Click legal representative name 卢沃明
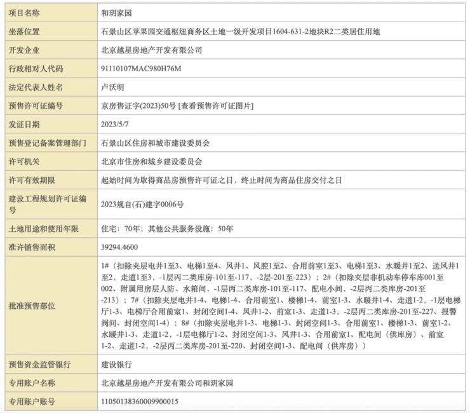 (x=112, y=87)
